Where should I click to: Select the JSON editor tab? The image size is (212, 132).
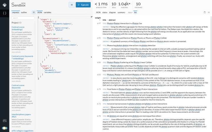point(40,12)
